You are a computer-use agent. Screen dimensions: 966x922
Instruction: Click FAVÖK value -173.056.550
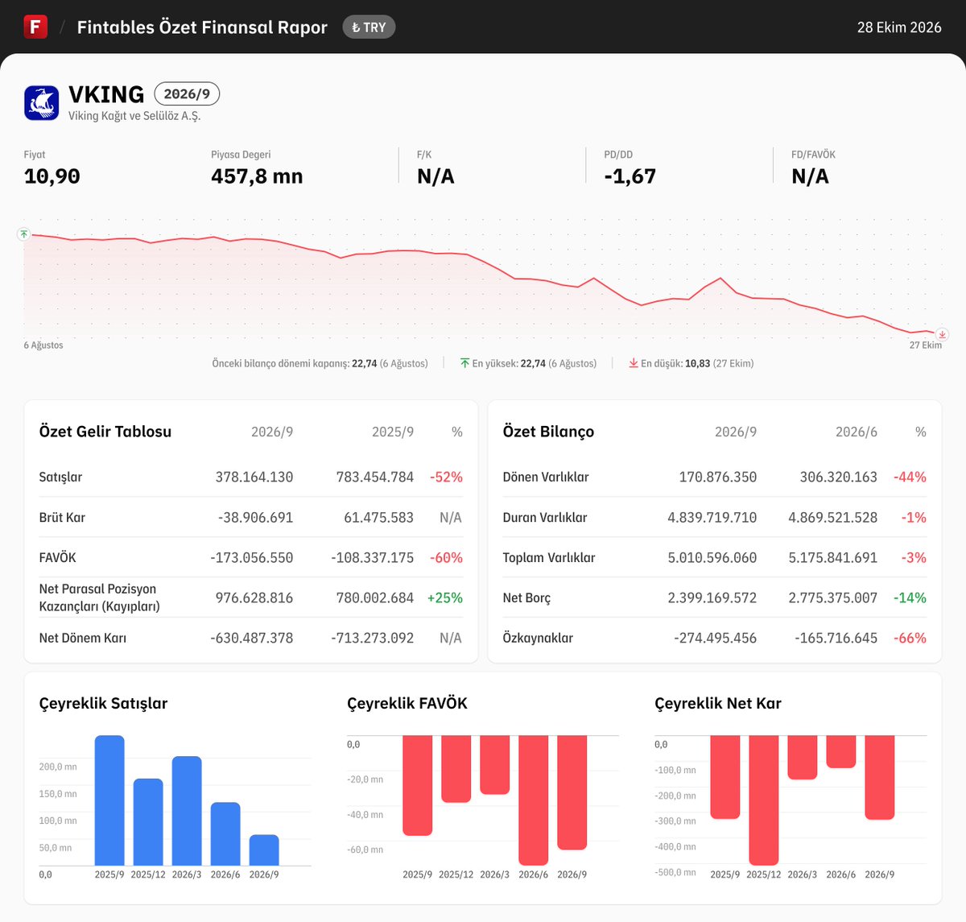click(252, 557)
